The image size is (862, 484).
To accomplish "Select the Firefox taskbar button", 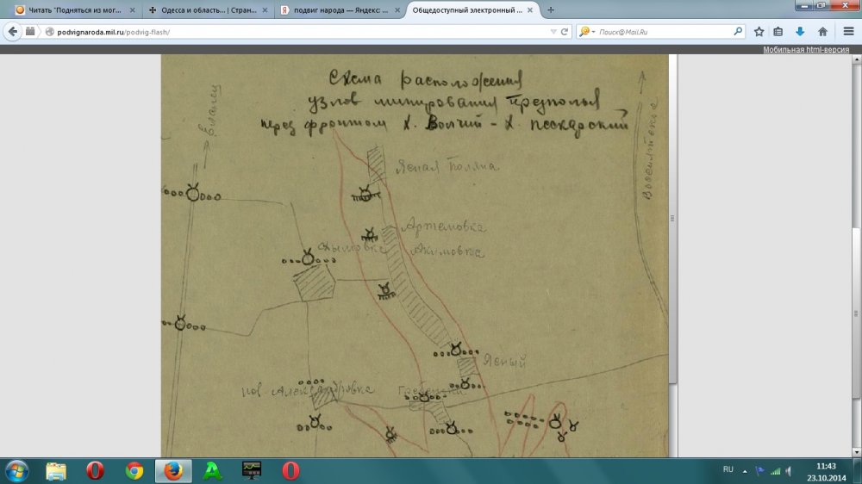I will [x=173, y=471].
